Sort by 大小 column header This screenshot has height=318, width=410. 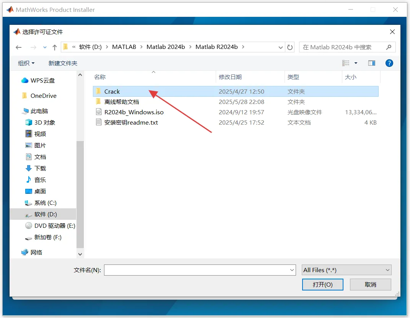click(350, 77)
